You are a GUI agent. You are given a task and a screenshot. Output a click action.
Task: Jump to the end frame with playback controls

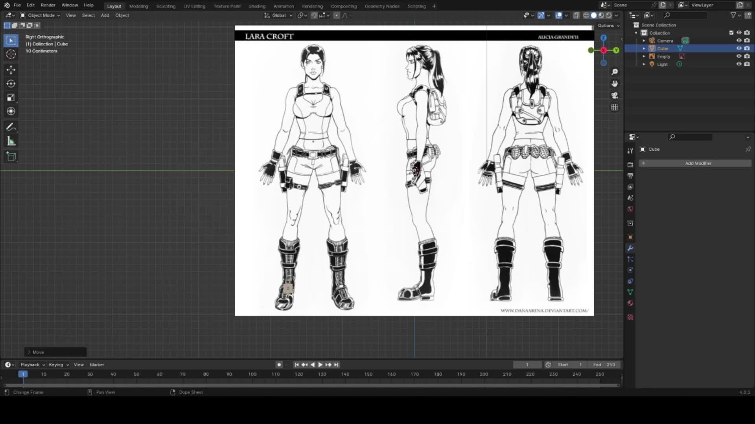336,365
